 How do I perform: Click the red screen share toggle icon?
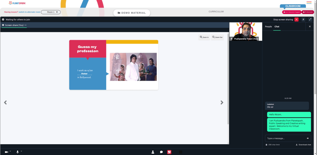[x=169, y=152]
